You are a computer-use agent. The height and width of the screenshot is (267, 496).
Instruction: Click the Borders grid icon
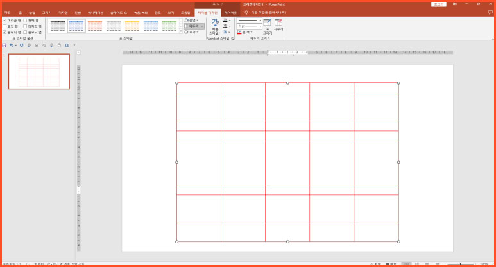187,26
